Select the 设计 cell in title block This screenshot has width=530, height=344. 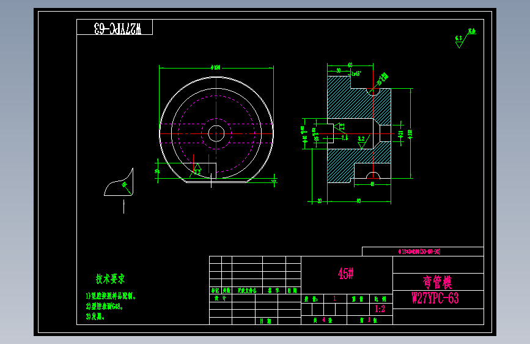221,298
